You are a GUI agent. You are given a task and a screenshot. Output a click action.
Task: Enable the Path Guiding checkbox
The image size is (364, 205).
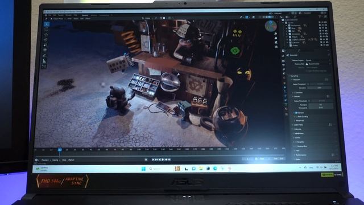pyautogui.click(x=296, y=117)
